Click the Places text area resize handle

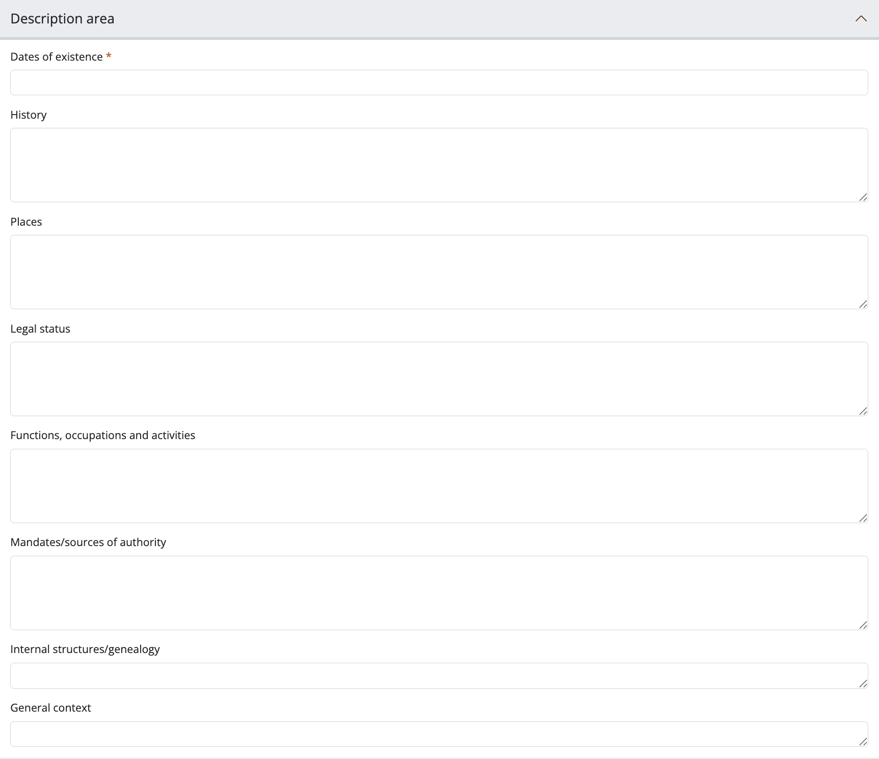863,304
